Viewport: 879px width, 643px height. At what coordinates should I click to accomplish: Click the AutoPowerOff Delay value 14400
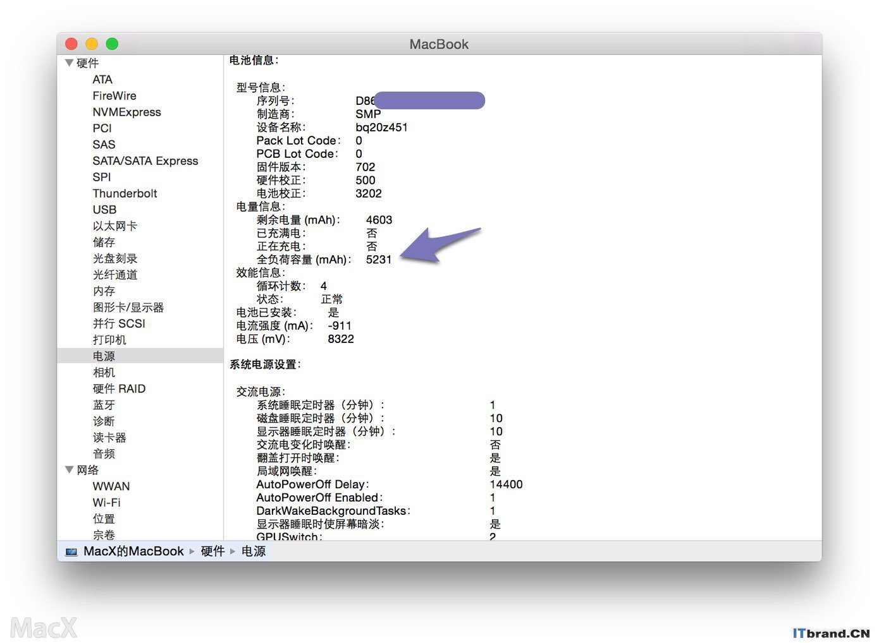pos(506,484)
